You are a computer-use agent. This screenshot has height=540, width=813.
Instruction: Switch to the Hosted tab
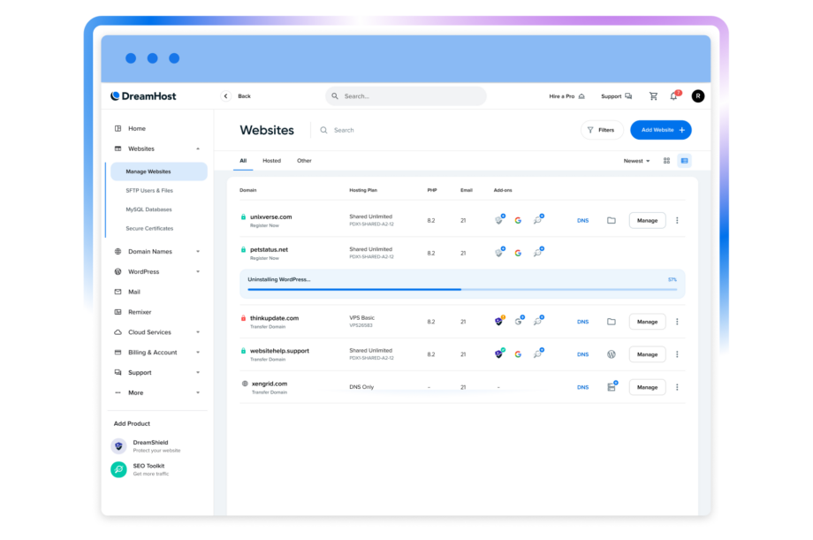pos(271,160)
